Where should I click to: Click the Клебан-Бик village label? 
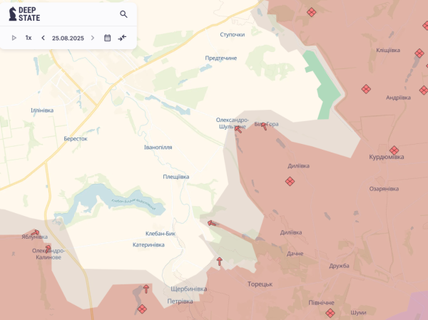pyautogui.click(x=160, y=234)
